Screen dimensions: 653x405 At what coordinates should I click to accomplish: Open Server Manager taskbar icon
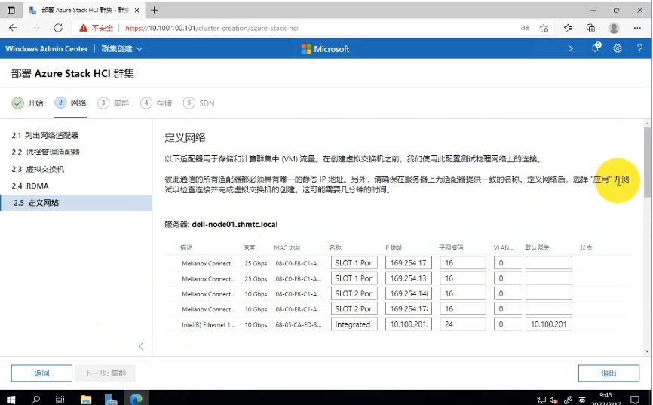(x=111, y=400)
